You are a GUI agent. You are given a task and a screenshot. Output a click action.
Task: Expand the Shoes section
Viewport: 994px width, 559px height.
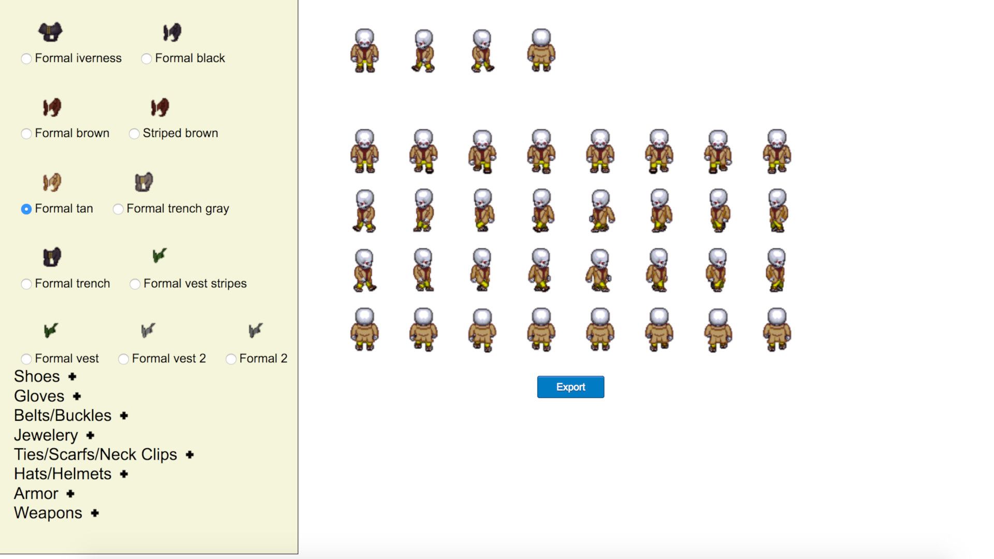(71, 377)
